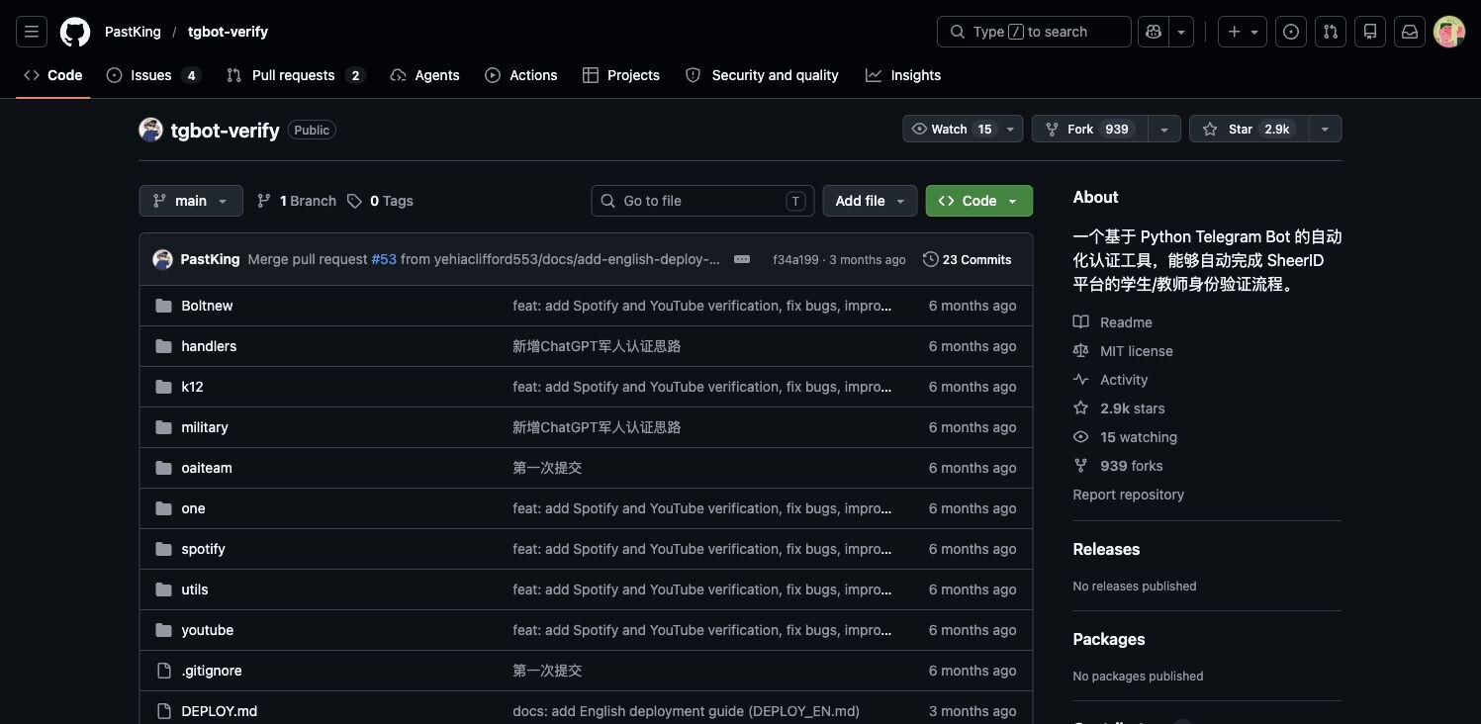Image resolution: width=1481 pixels, height=724 pixels.
Task: Click the Boltnew folder icon
Action: 163,306
